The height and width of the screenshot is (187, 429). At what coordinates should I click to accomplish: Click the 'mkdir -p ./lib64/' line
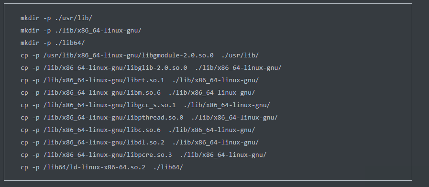point(53,43)
